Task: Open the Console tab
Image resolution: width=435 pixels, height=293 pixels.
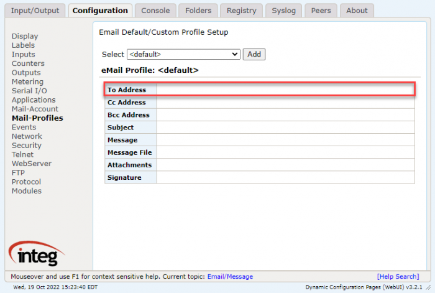Action: coord(155,11)
